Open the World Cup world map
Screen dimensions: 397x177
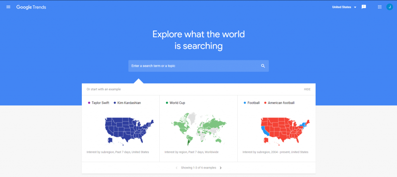pos(198,129)
